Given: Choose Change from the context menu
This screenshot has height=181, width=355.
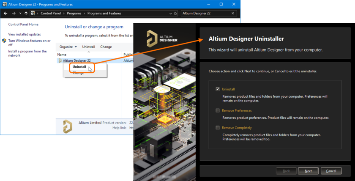Looking at the screenshot, I should pyautogui.click(x=78, y=73).
